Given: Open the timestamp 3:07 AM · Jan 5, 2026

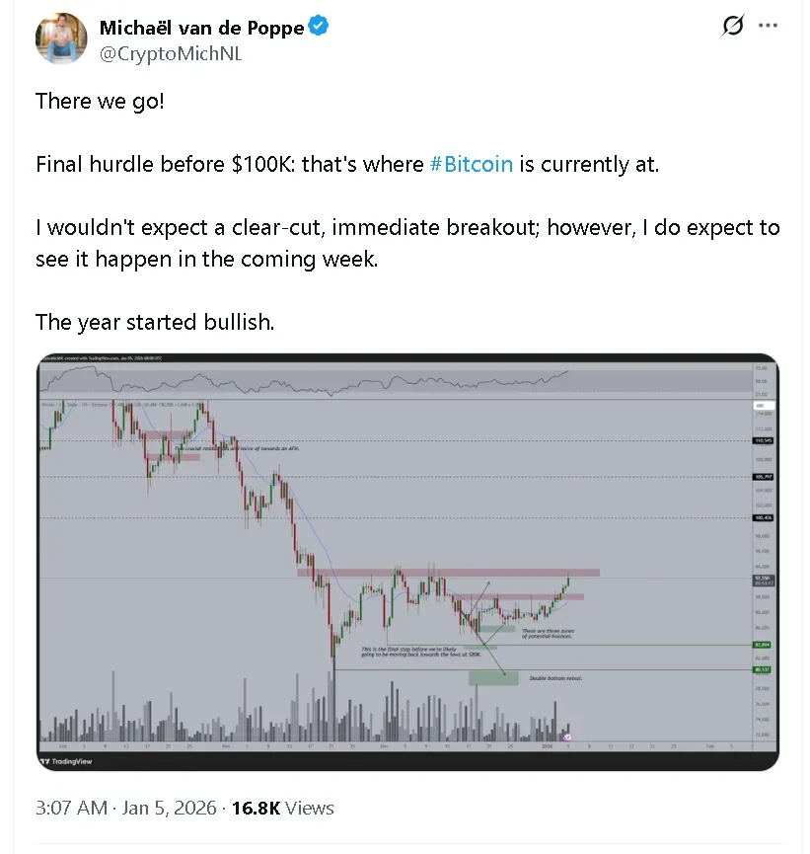Looking at the screenshot, I should [x=118, y=808].
